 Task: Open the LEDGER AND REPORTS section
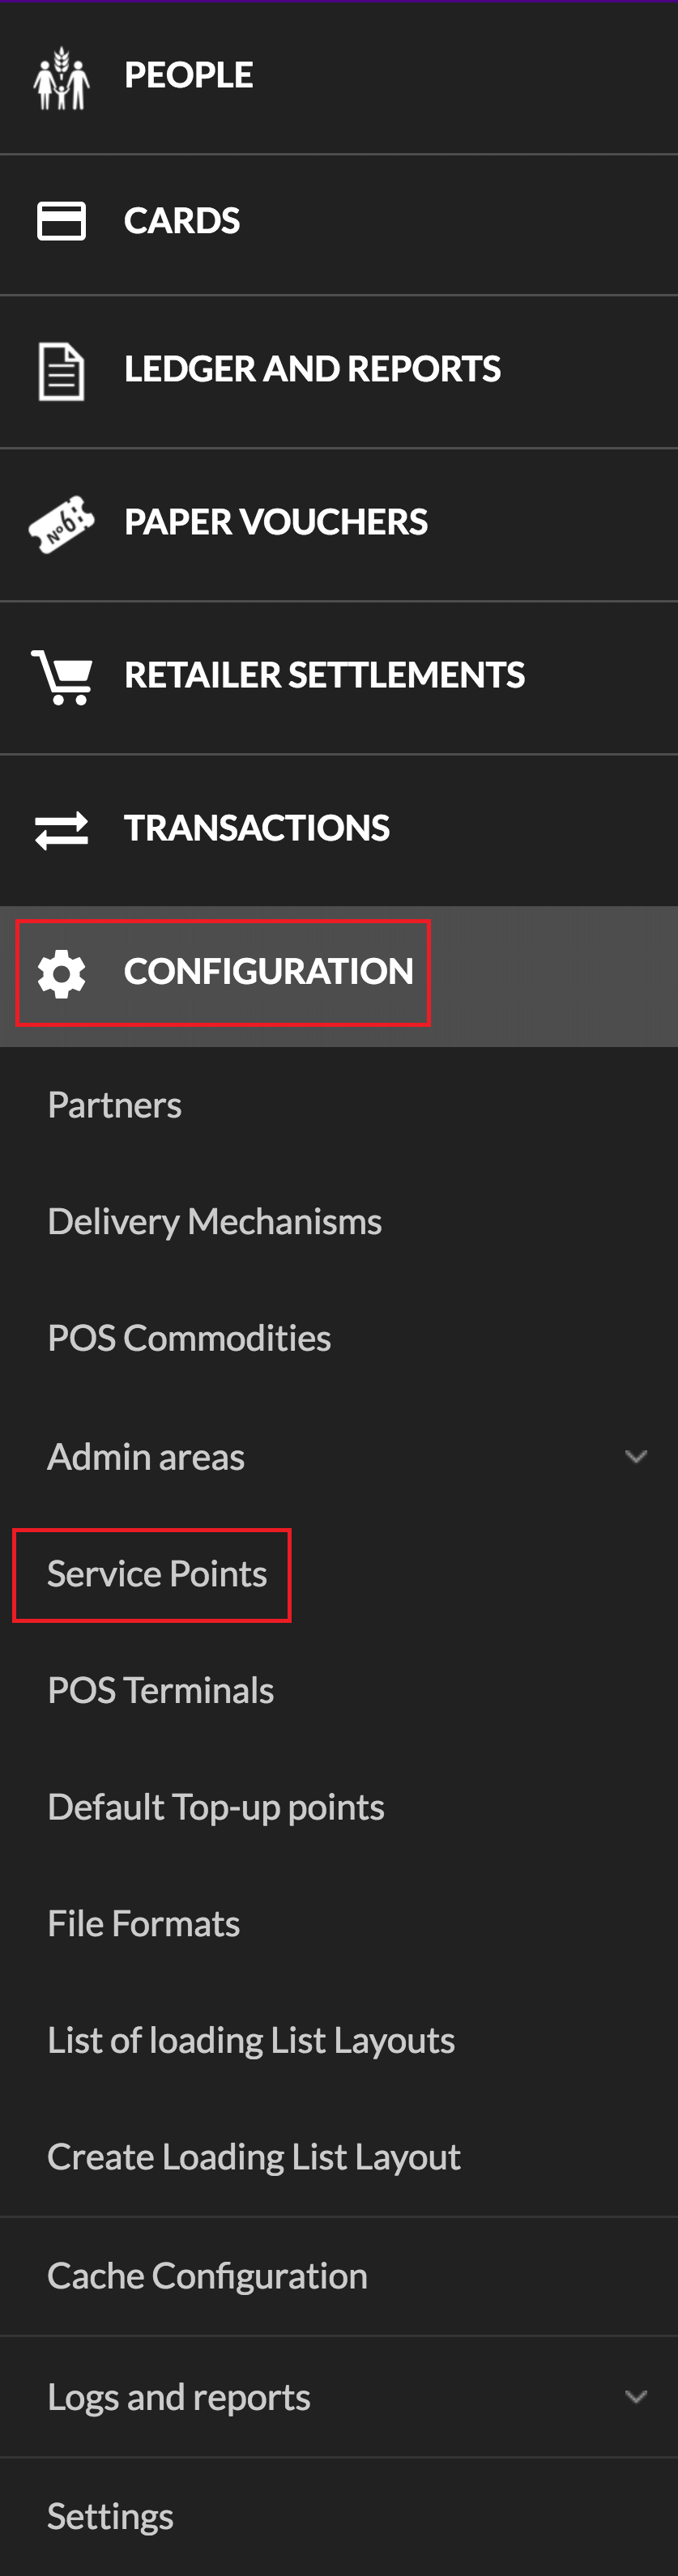pos(312,369)
